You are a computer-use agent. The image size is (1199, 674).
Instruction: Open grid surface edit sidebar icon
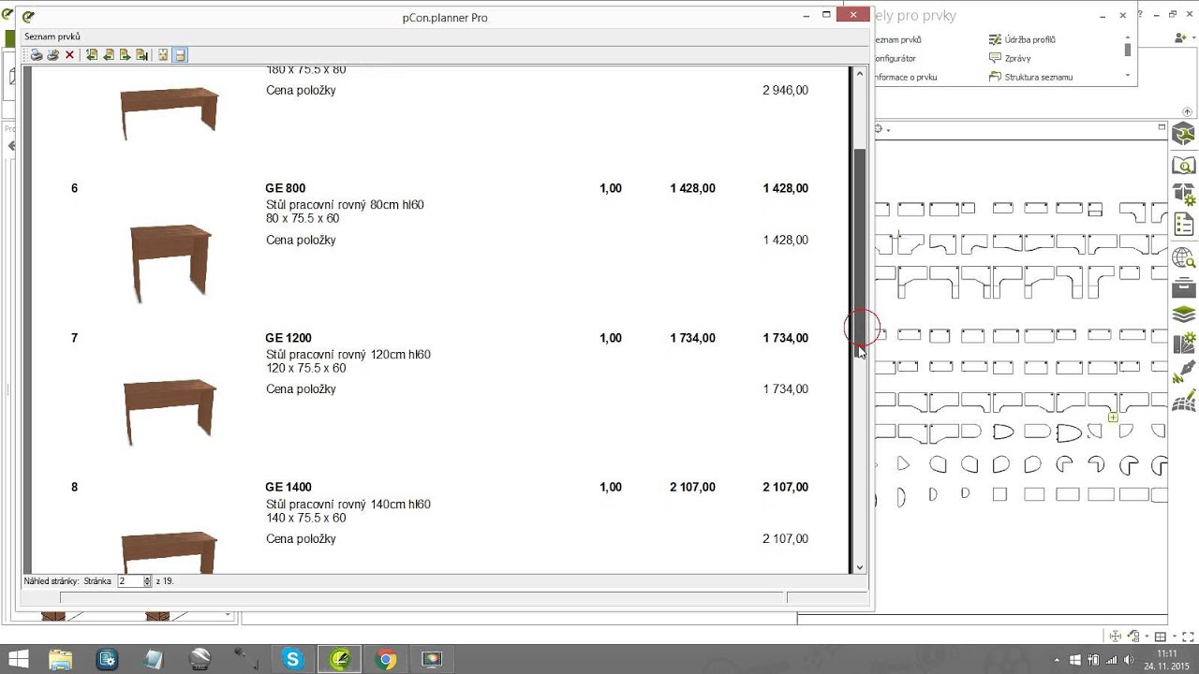[1184, 402]
